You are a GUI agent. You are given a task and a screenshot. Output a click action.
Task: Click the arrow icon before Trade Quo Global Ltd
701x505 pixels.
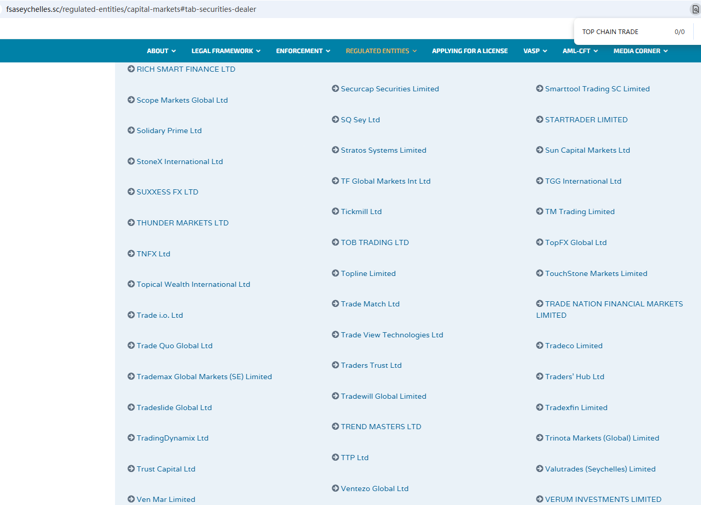(131, 345)
